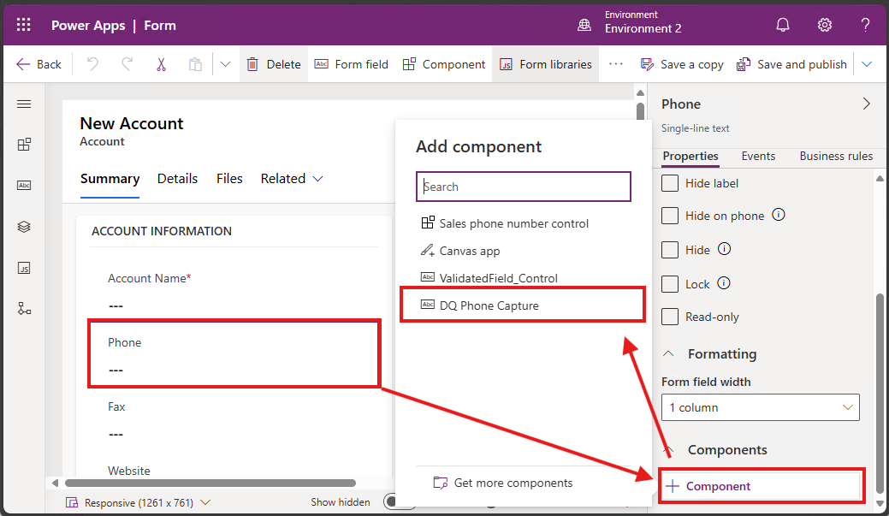Select the Fax field on form
The width and height of the screenshot is (889, 516).
pyautogui.click(x=234, y=420)
